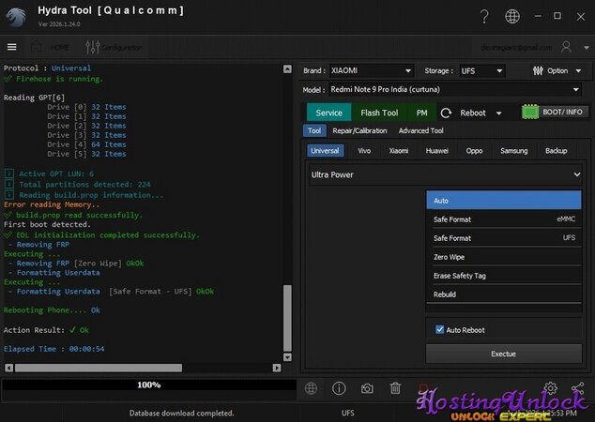
Task: Open the Repair/Calibration tab
Action: (359, 131)
